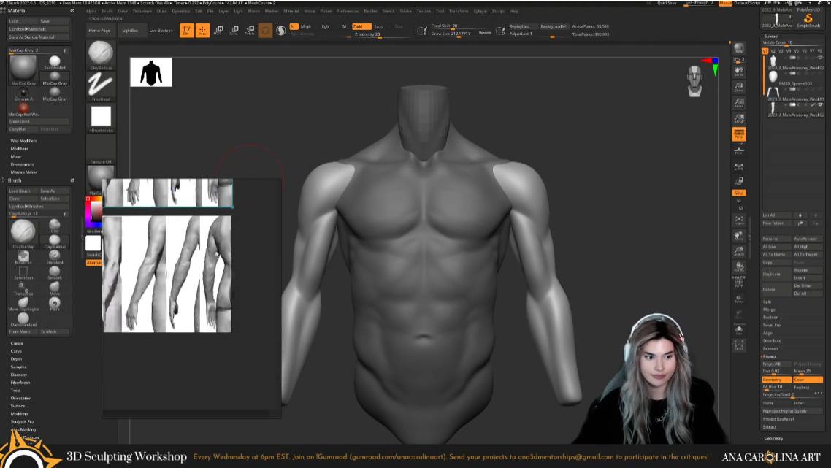Viewport: 831px width, 468px height.
Task: Toggle the Rgb channel button
Action: (x=325, y=26)
